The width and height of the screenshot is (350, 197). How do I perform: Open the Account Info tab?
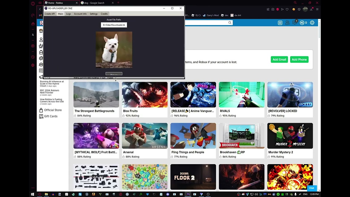pyautogui.click(x=80, y=14)
